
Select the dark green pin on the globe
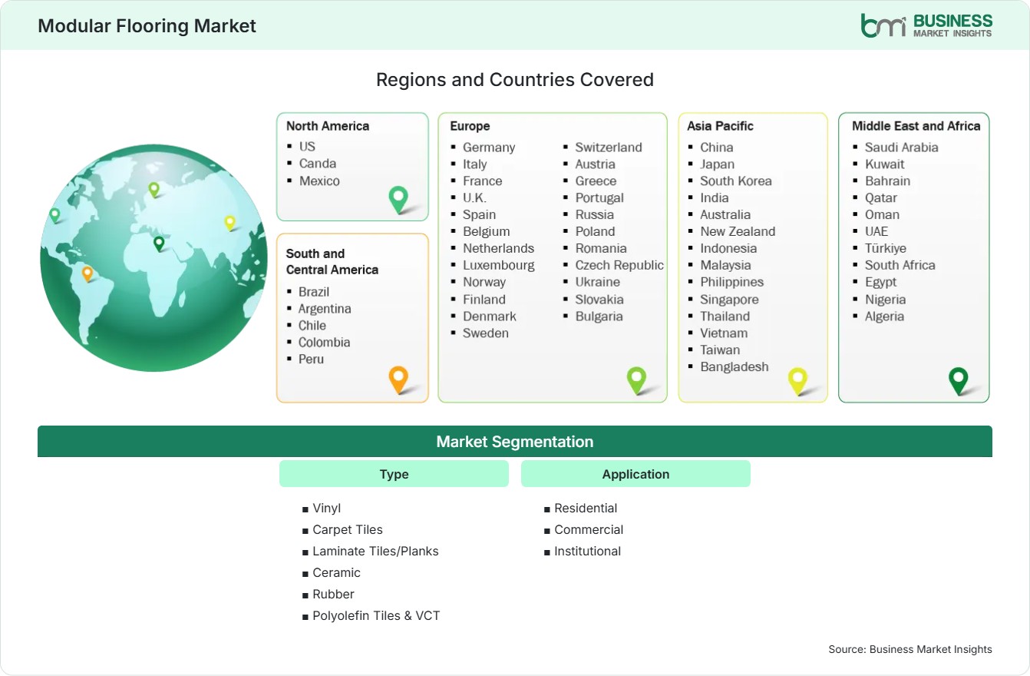159,244
